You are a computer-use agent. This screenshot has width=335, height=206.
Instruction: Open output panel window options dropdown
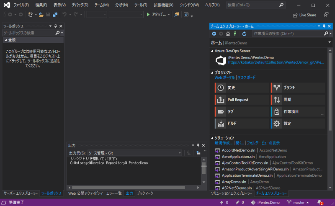click(193, 145)
